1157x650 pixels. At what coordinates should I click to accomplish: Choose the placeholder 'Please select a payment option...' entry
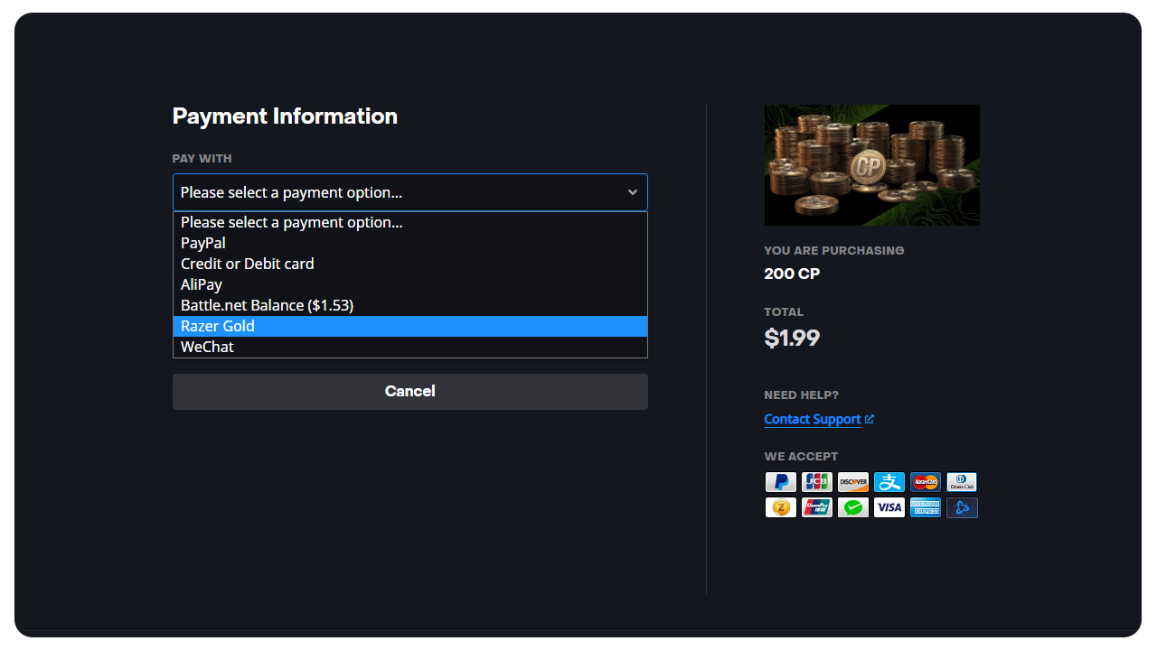(410, 222)
